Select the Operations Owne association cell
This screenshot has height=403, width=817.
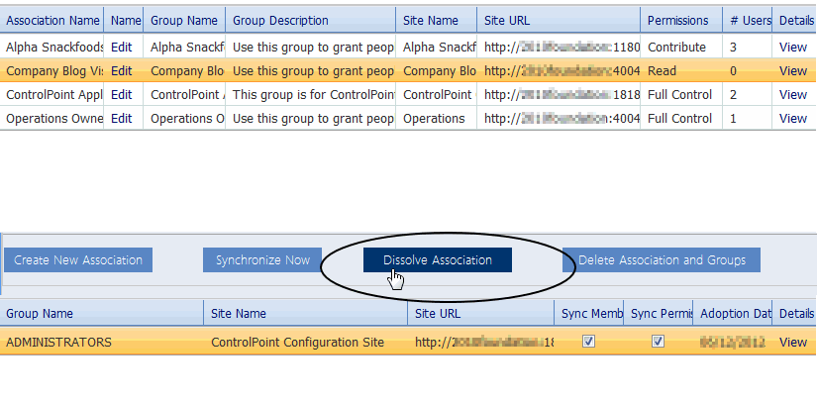click(51, 118)
